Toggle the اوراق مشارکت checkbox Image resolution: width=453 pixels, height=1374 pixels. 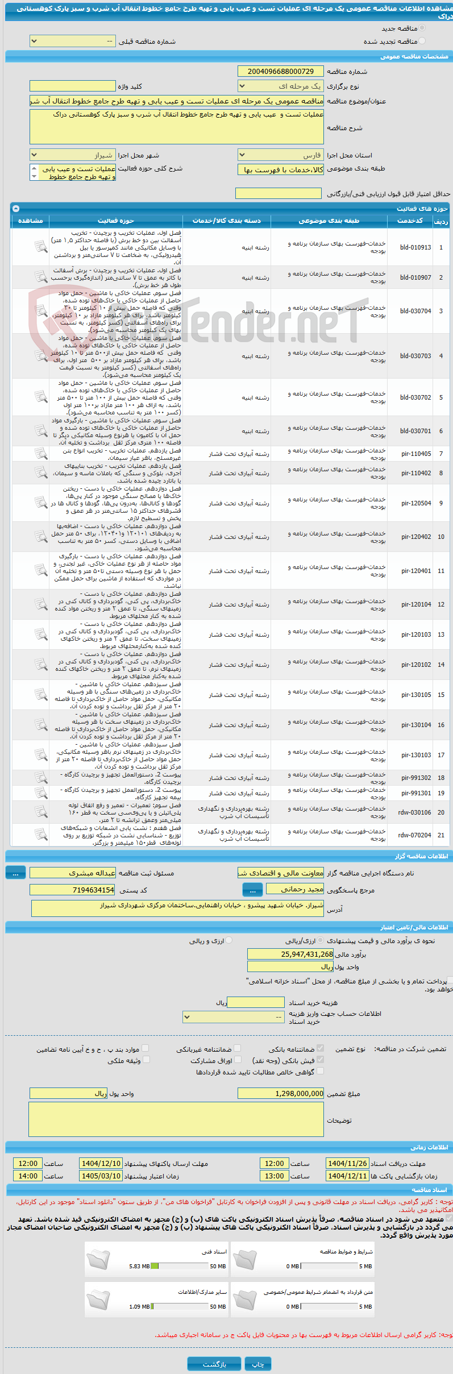[238, 1060]
